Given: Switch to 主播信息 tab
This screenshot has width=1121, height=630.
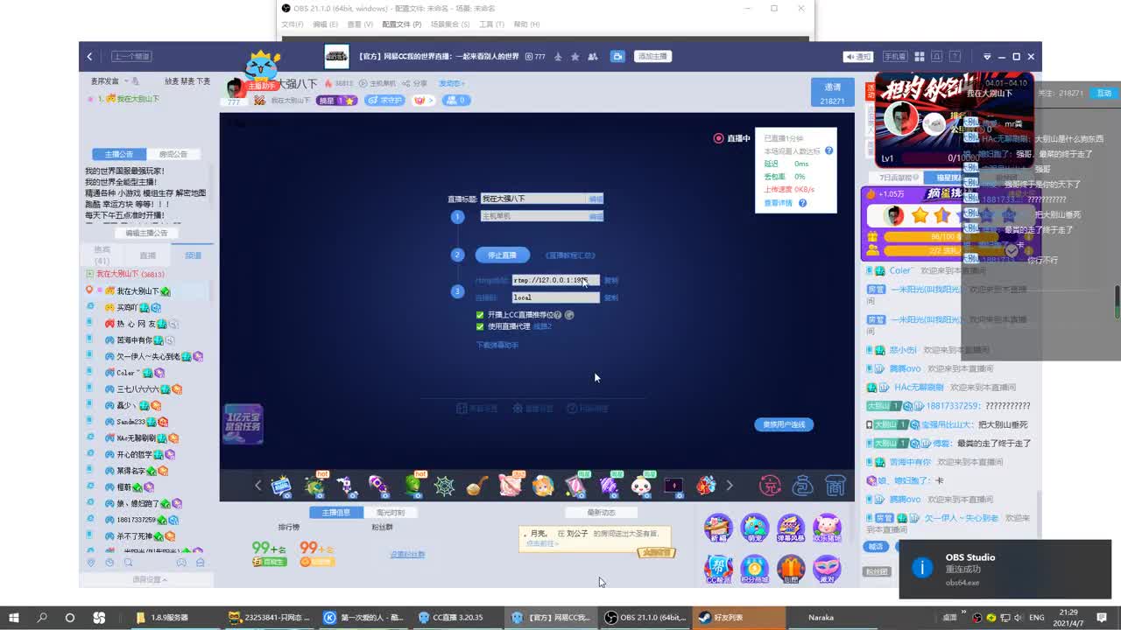Looking at the screenshot, I should (x=336, y=513).
